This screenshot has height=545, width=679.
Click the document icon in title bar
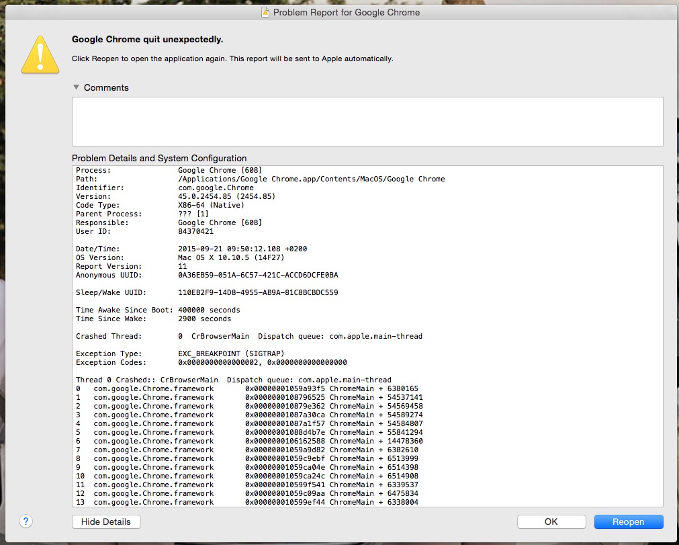[x=265, y=12]
